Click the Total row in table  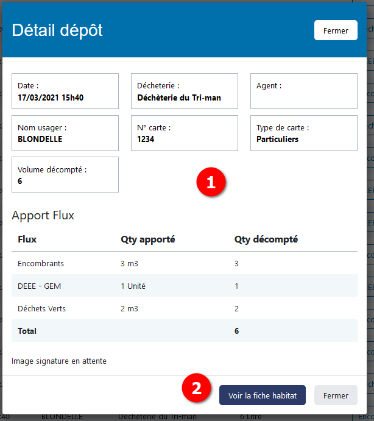[184, 331]
